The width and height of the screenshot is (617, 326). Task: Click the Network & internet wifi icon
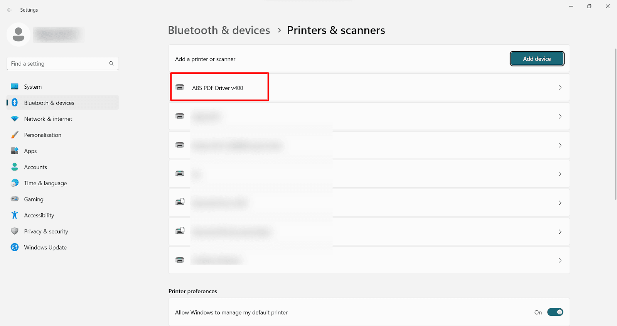pyautogui.click(x=15, y=119)
